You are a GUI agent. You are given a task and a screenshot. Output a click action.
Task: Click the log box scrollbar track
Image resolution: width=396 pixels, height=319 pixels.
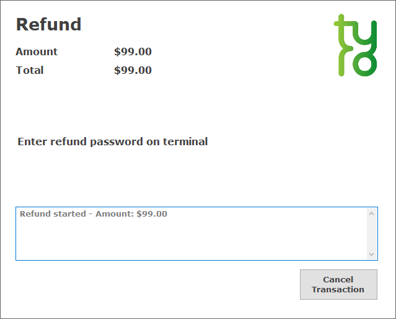point(371,234)
